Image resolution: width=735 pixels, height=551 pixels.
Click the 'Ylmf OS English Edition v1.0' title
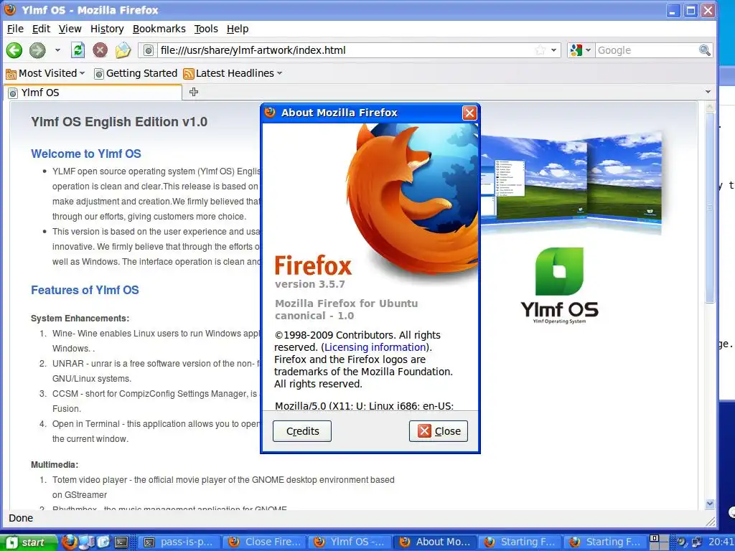pos(119,122)
